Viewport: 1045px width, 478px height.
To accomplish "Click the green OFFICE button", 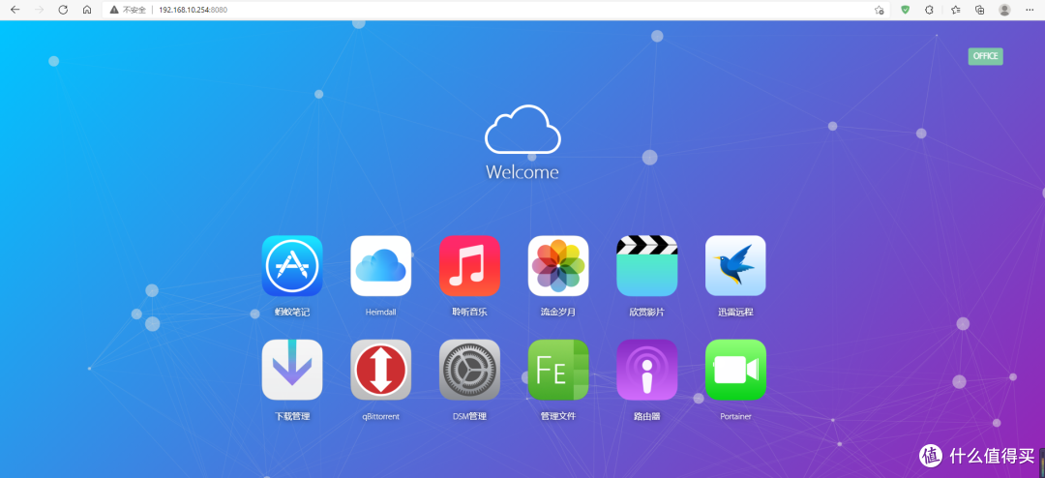I will (985, 56).
